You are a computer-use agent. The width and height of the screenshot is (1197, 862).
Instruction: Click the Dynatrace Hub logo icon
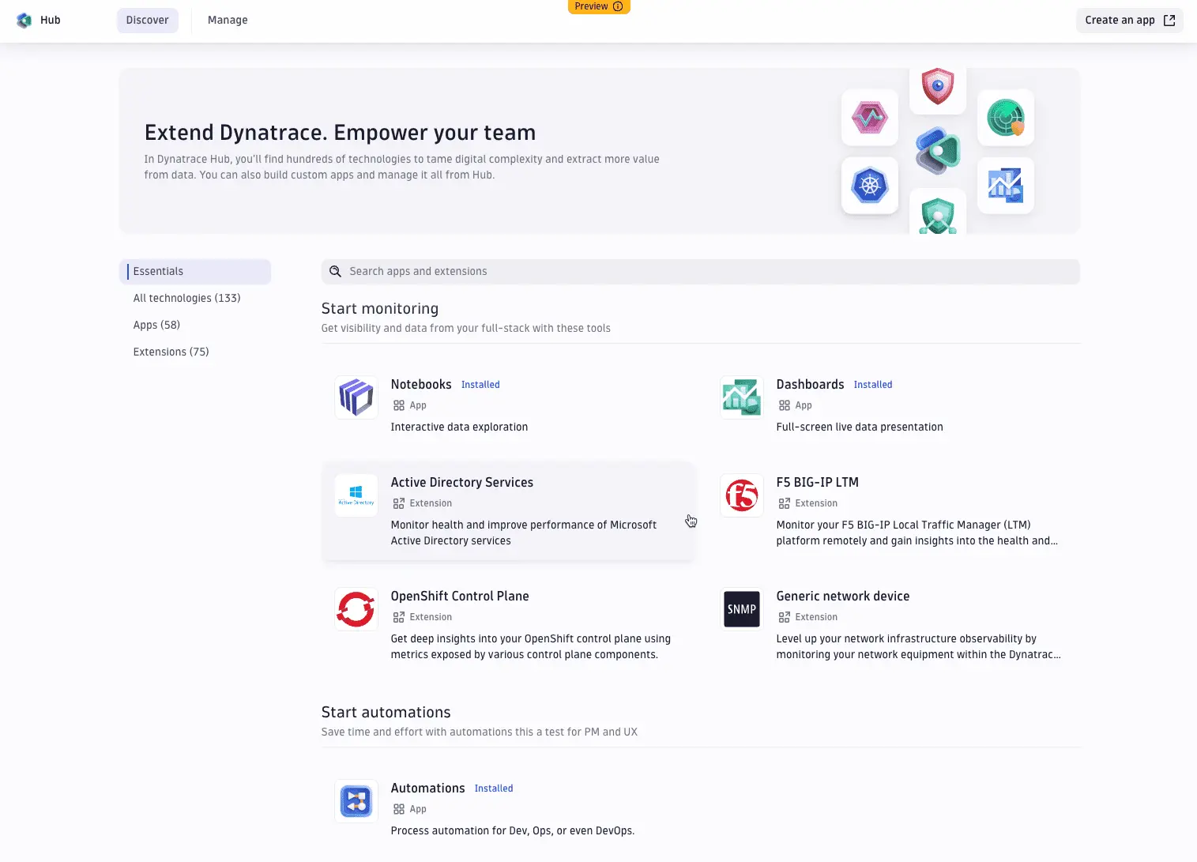[x=24, y=21]
